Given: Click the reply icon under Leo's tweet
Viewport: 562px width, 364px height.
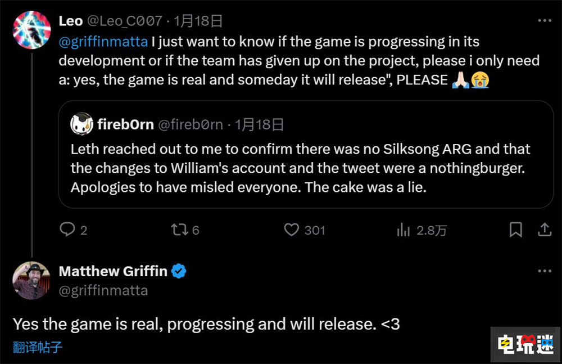Looking at the screenshot, I should [67, 230].
